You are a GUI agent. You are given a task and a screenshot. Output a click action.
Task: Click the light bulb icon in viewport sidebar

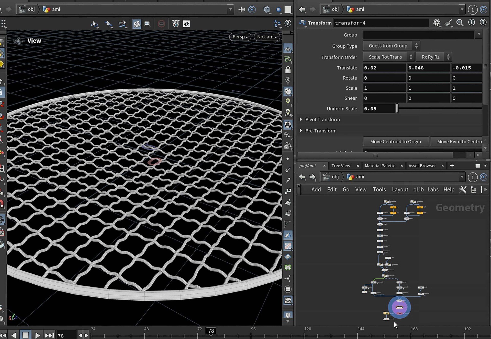tap(288, 101)
